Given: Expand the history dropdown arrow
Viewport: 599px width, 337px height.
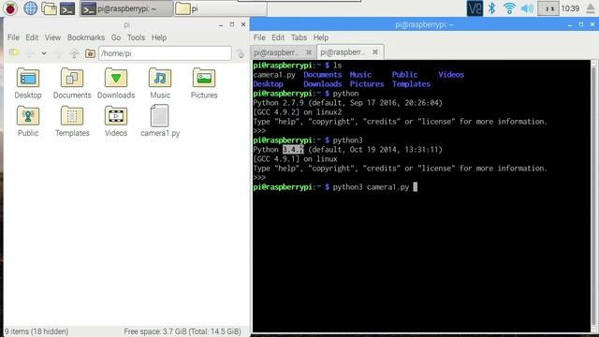Looking at the screenshot, I should 44,53.
